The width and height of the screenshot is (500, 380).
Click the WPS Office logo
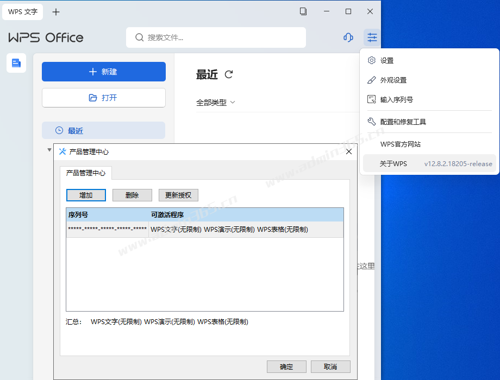(x=46, y=37)
